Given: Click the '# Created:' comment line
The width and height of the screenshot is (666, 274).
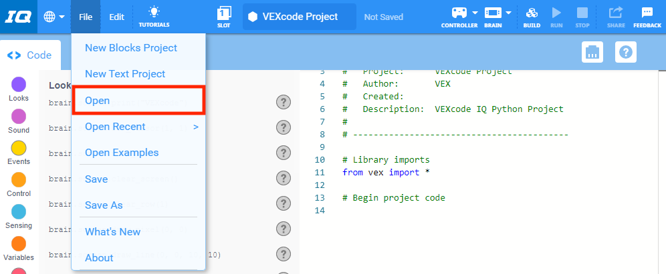Looking at the screenshot, I should pyautogui.click(x=373, y=97).
